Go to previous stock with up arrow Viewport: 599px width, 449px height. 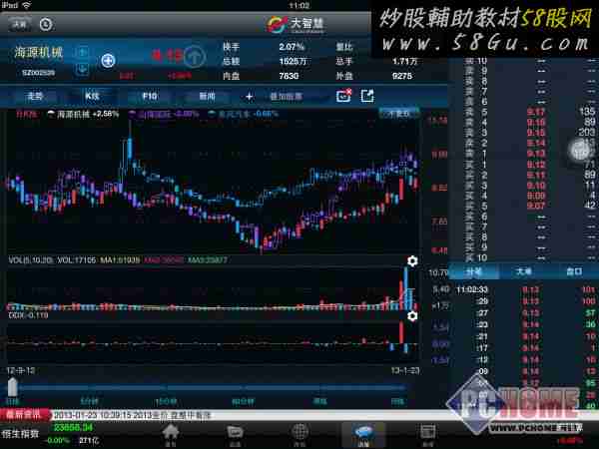(83, 52)
